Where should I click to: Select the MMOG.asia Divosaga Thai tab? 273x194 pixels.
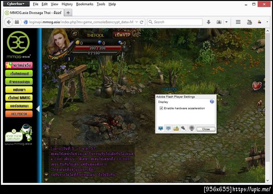click(33, 13)
